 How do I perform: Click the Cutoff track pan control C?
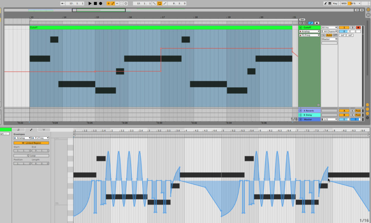(x=355, y=31)
